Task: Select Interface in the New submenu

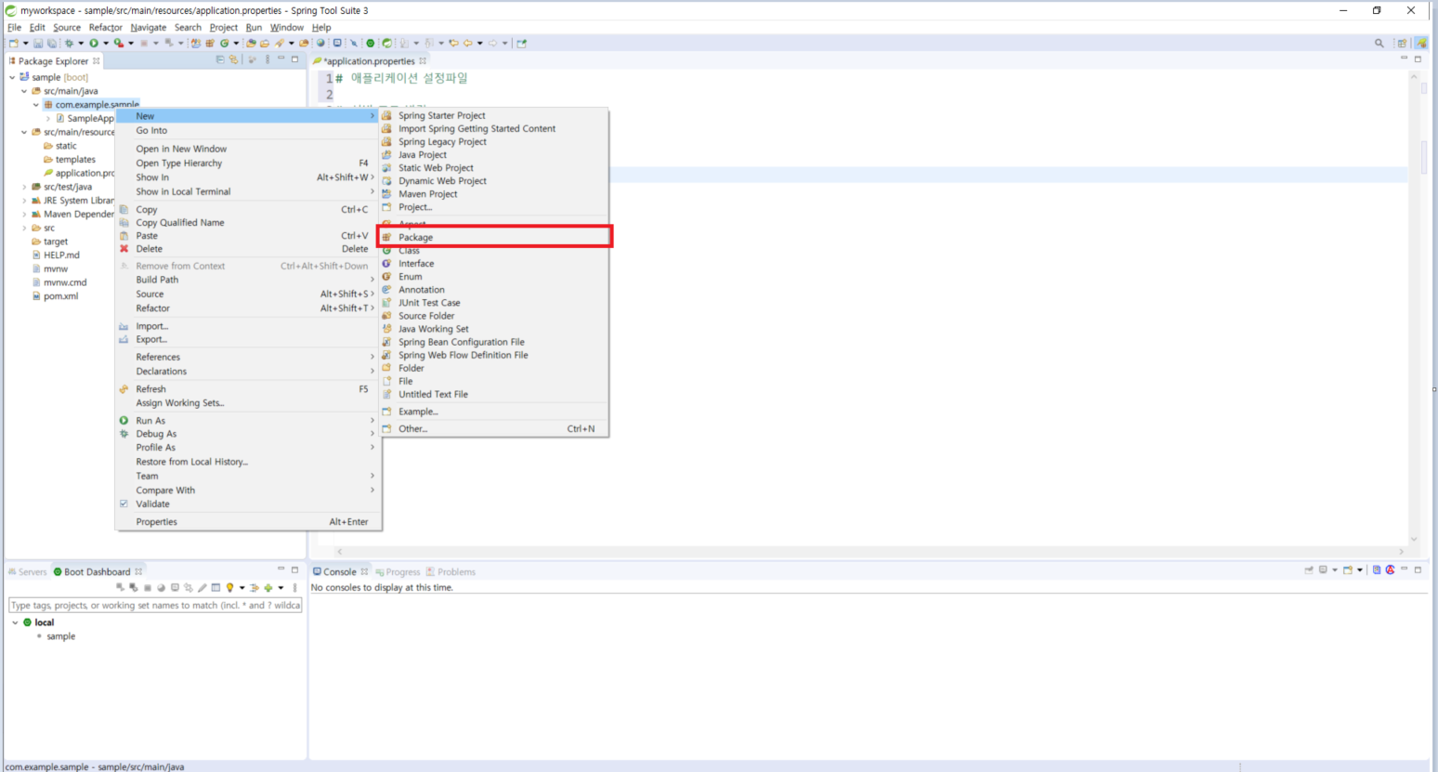Action: [x=494, y=263]
